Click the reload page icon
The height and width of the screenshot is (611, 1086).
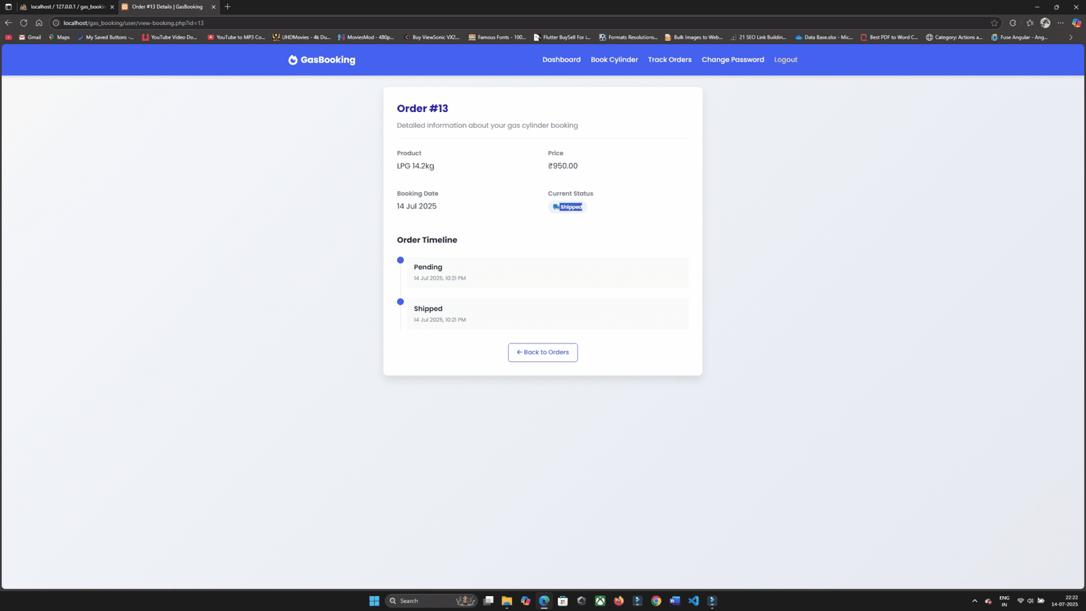[x=24, y=22]
